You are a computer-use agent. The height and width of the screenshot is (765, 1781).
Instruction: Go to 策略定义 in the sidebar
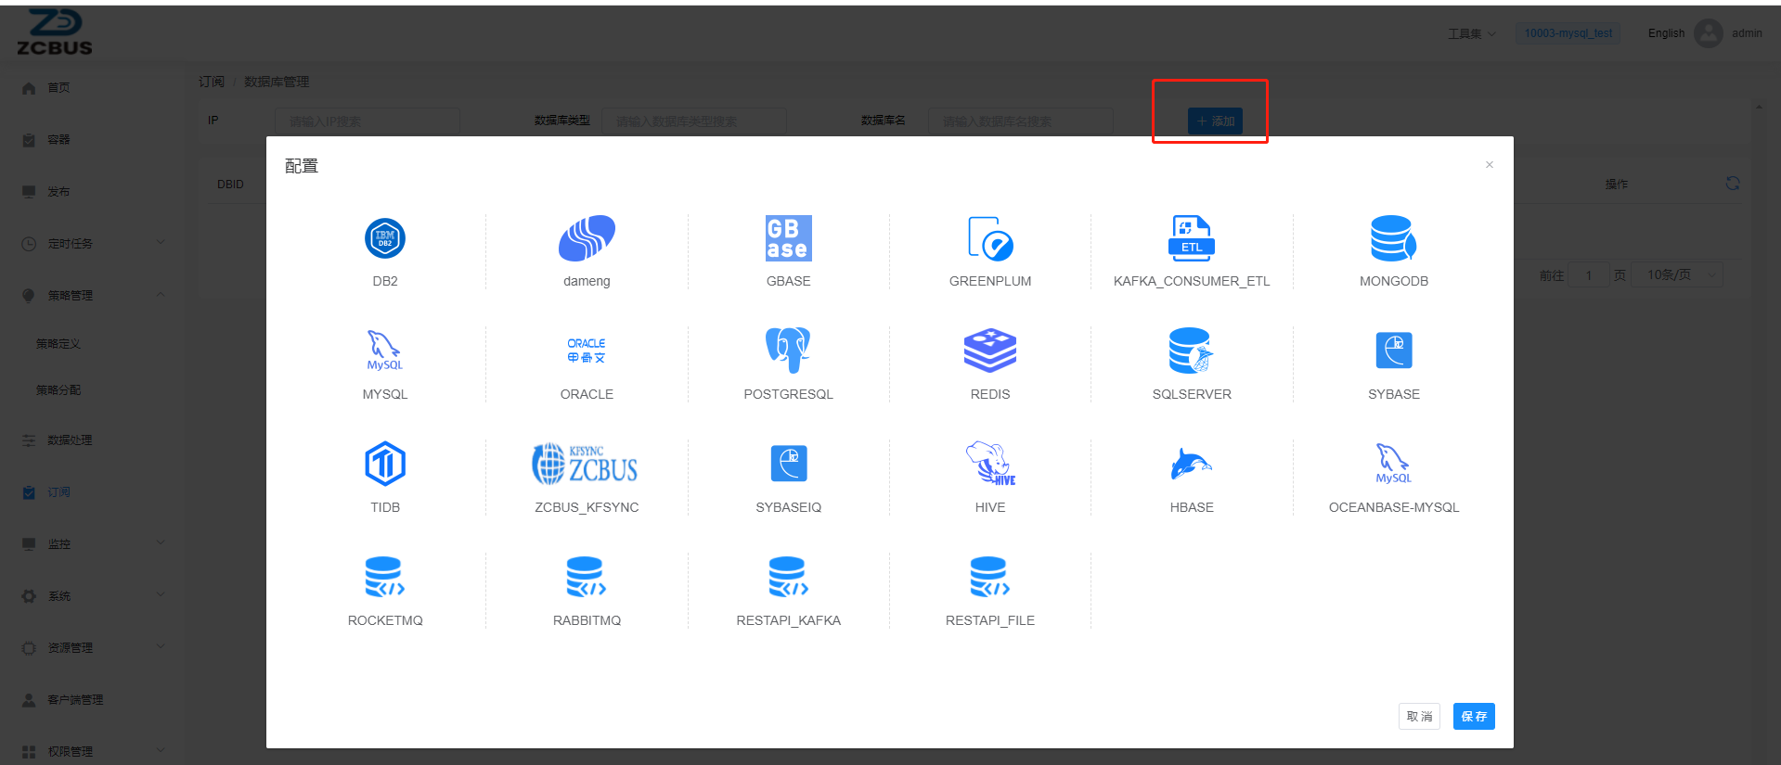58,344
